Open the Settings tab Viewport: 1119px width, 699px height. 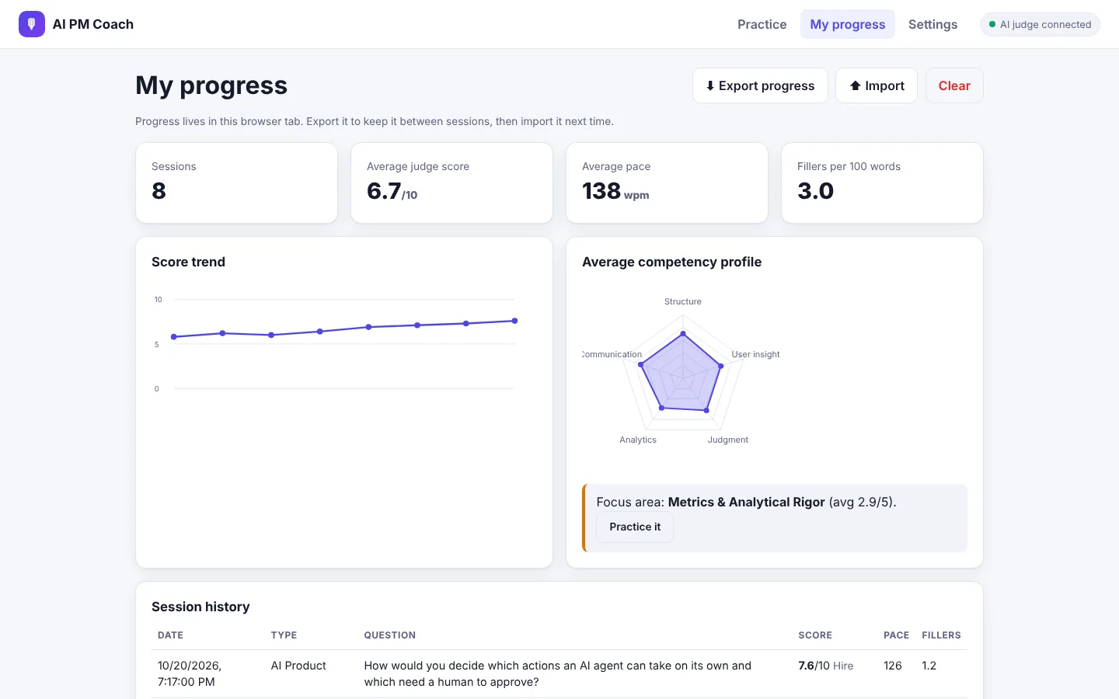pyautogui.click(x=932, y=24)
